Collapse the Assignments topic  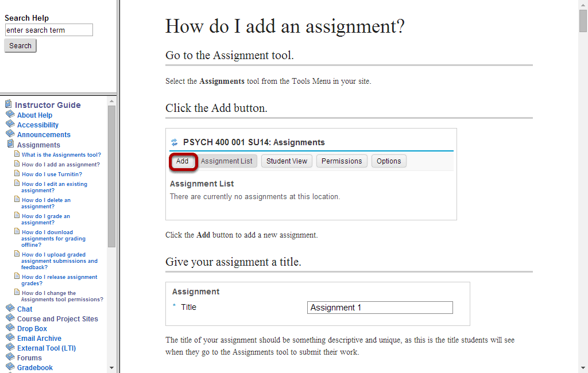[38, 145]
